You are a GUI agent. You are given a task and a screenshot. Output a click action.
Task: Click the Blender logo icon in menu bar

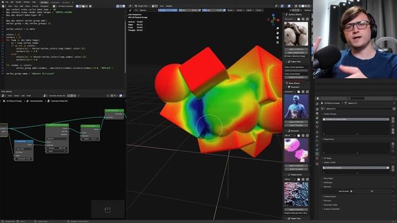2,2
